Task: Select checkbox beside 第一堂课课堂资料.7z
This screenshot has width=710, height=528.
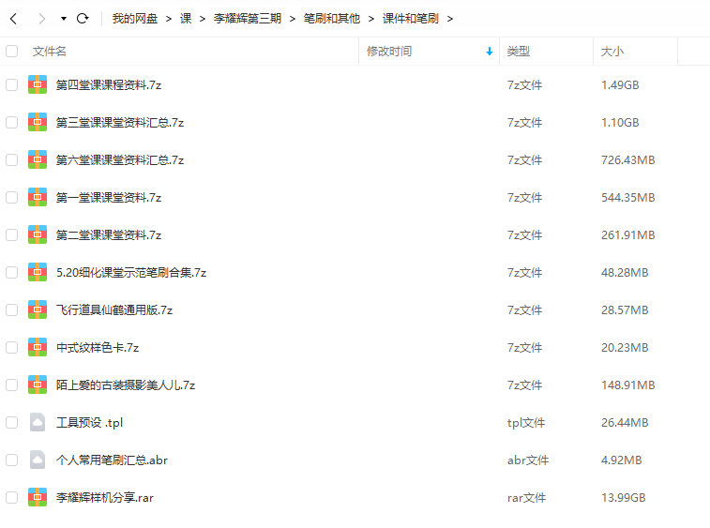Action: (x=12, y=197)
